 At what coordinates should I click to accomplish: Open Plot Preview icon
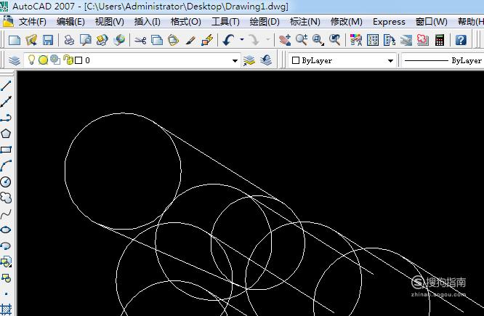(86, 40)
